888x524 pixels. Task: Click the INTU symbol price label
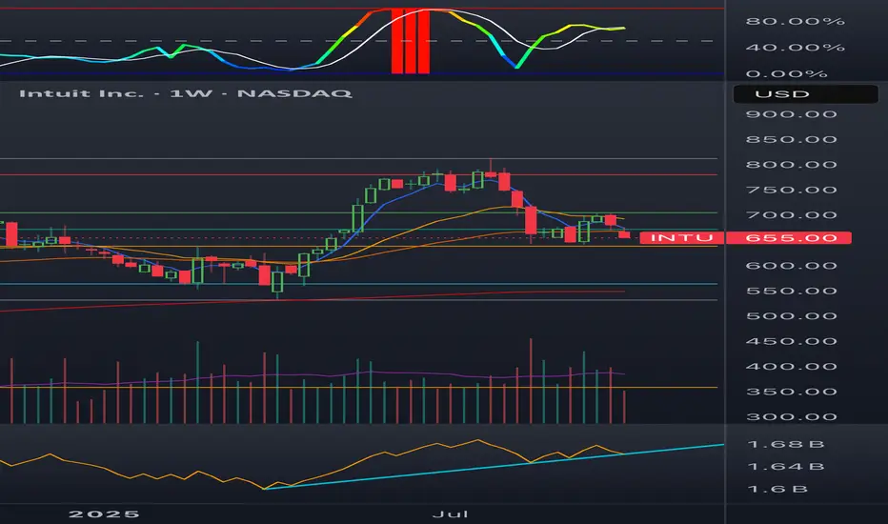(x=682, y=238)
